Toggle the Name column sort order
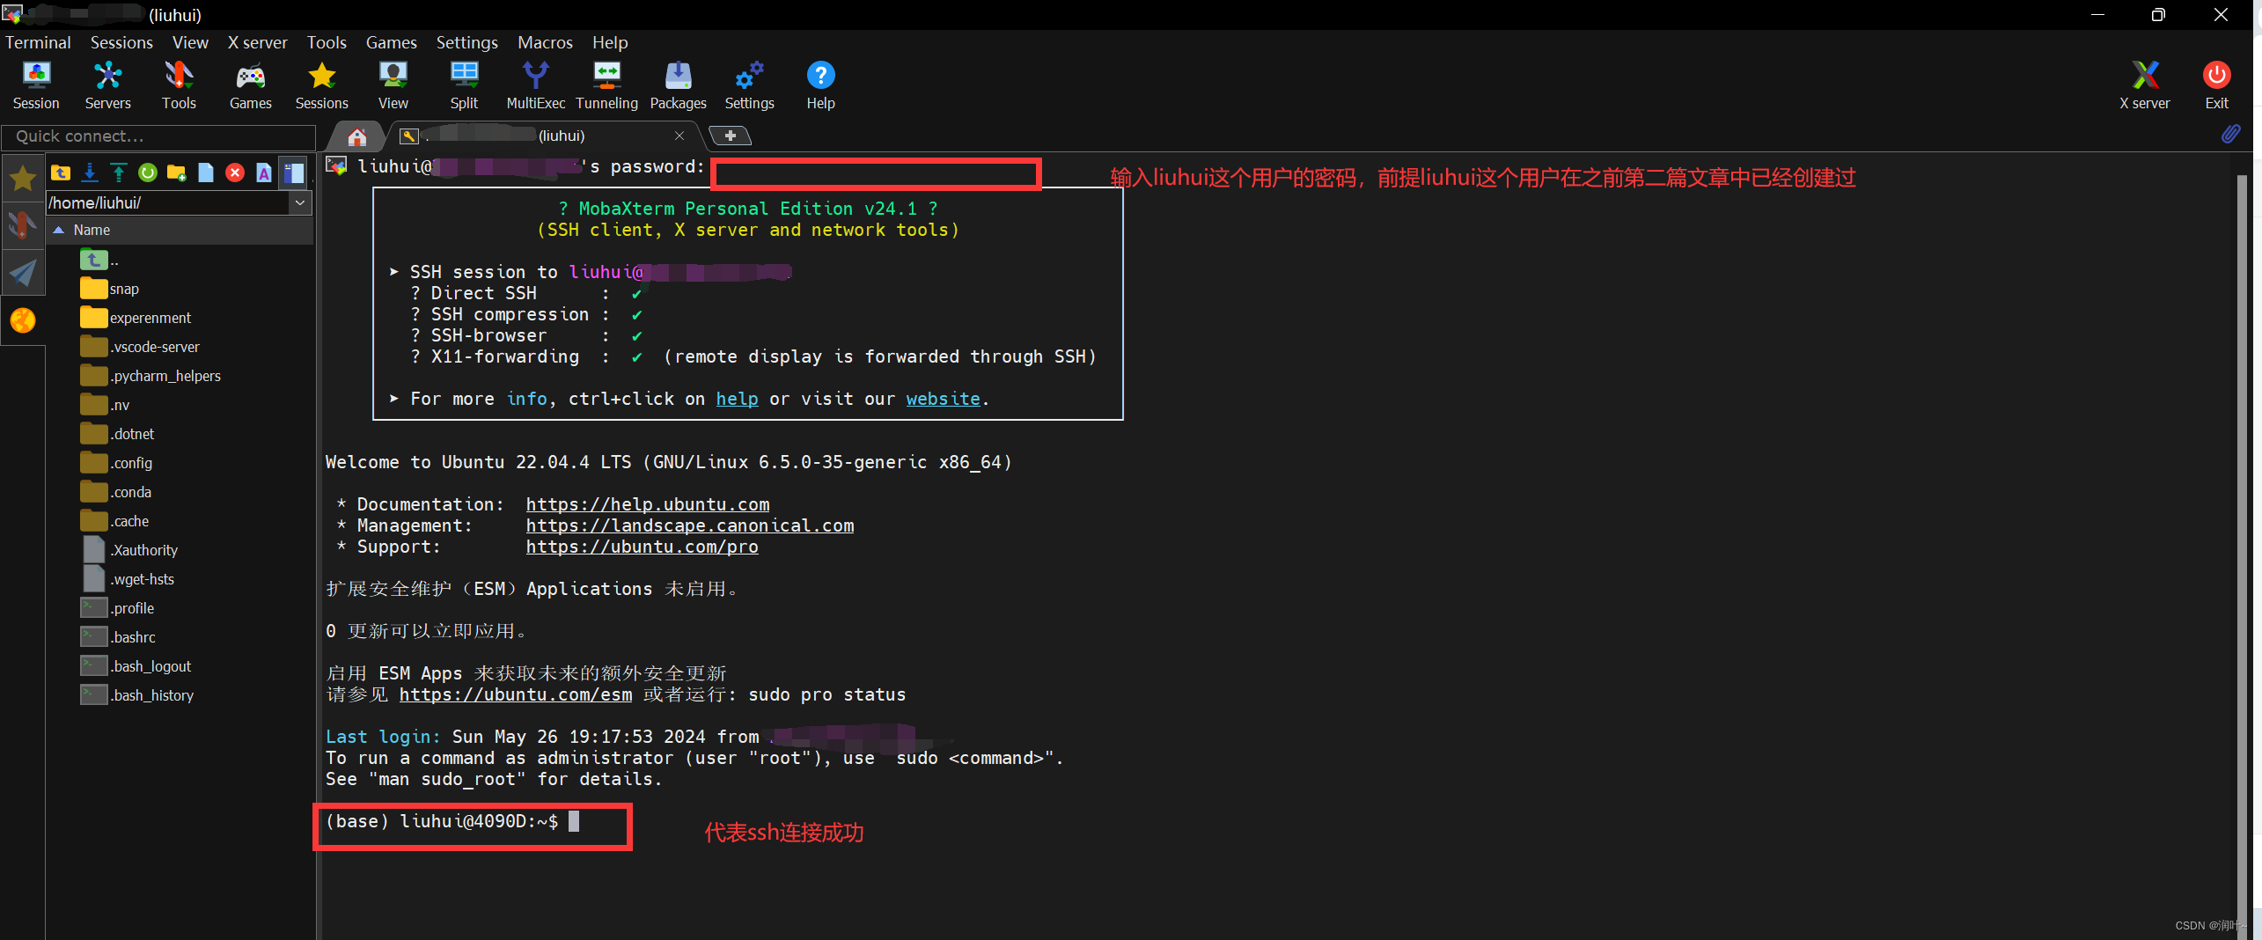This screenshot has width=2262, height=940. coord(92,230)
